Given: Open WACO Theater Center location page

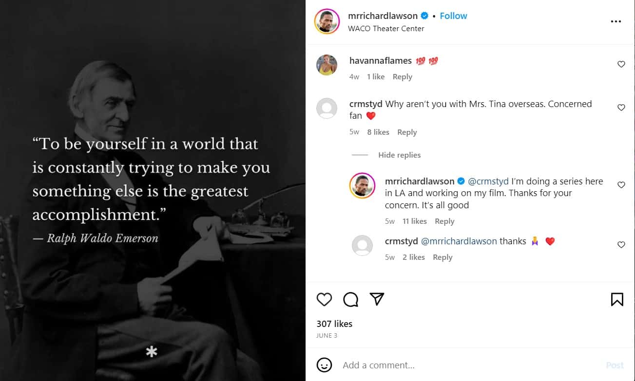Looking at the screenshot, I should click(x=387, y=29).
